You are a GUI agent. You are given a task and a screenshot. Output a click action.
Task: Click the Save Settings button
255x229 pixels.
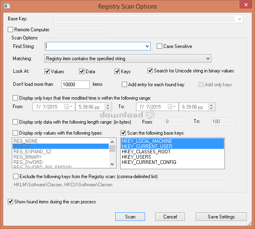click(x=221, y=217)
